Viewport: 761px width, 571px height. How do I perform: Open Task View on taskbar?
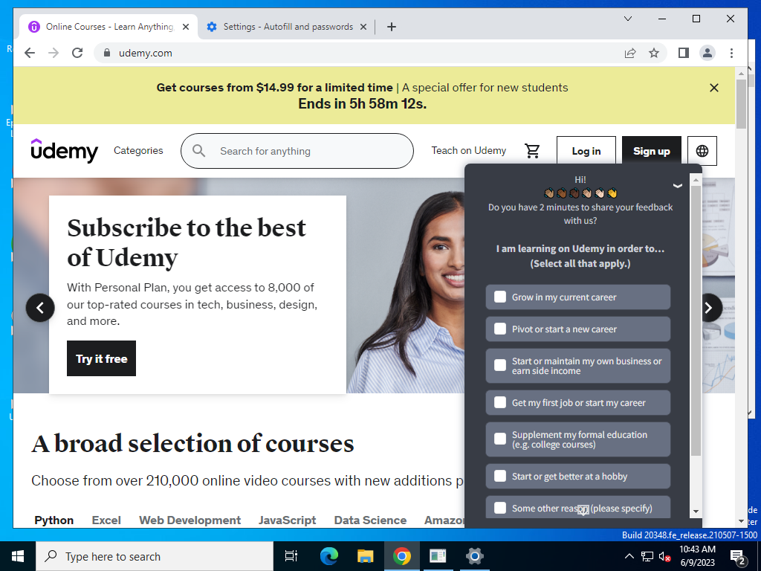(291, 556)
